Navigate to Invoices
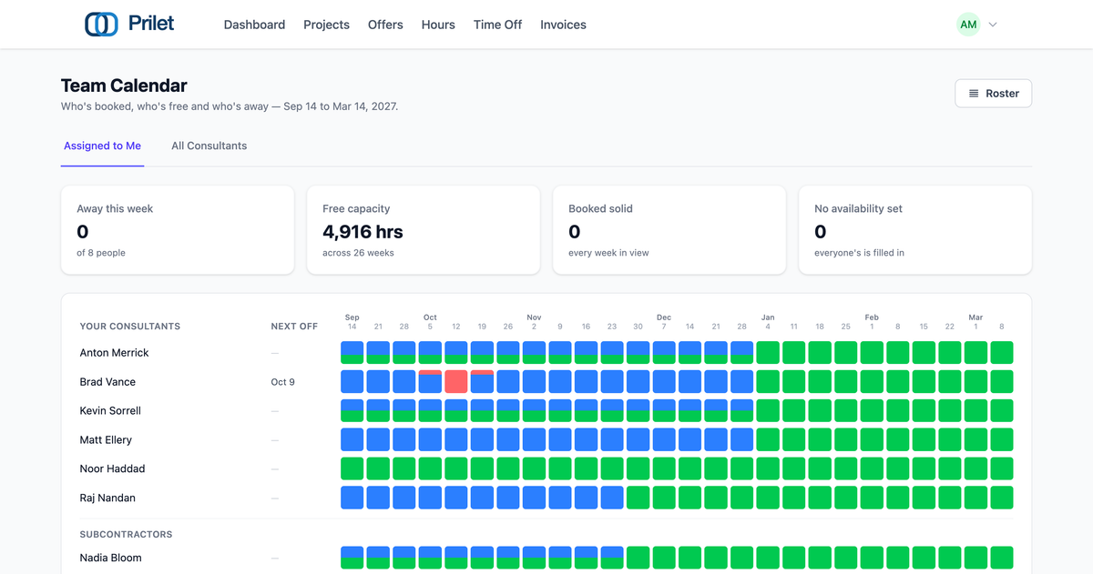 563,25
